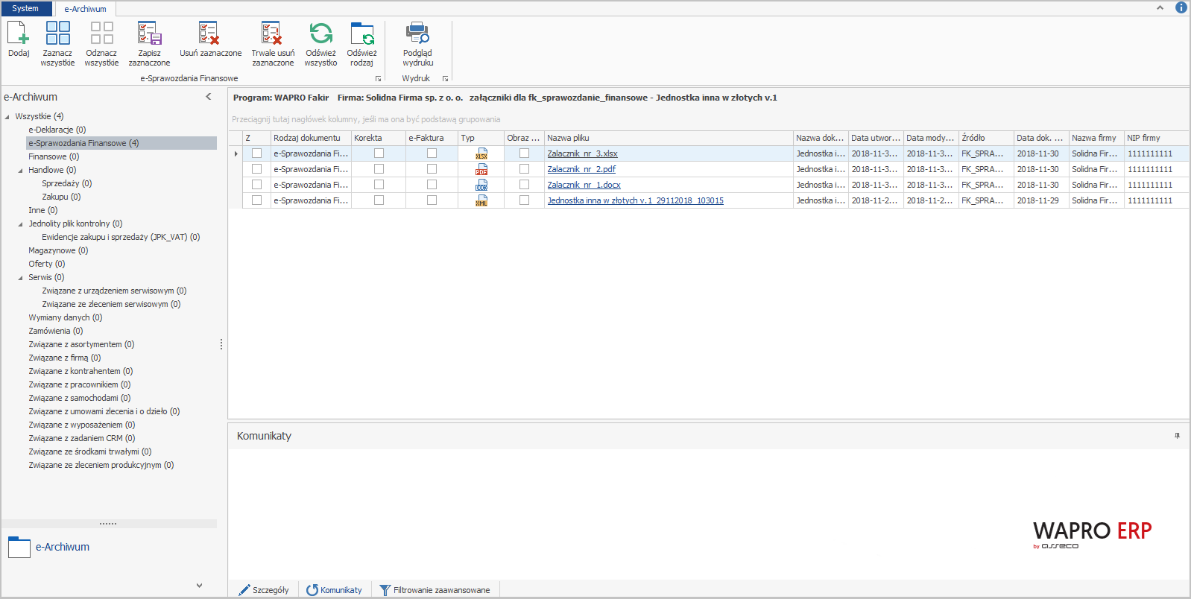Collapse the Handlowe tree branch
The image size is (1191, 599).
click(21, 171)
